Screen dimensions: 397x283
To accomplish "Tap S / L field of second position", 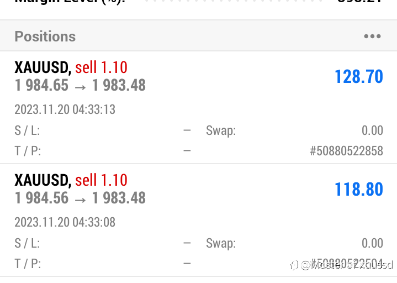I will pos(103,243).
